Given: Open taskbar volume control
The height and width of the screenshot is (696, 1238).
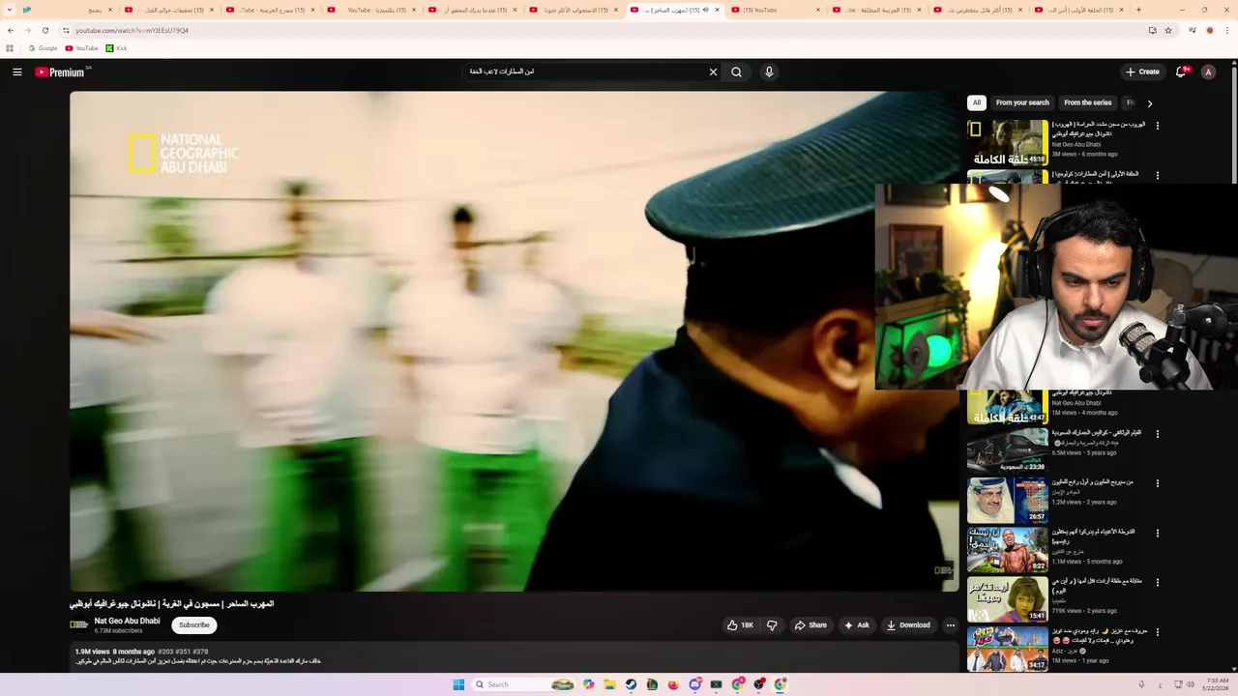Looking at the screenshot, I should [1190, 684].
